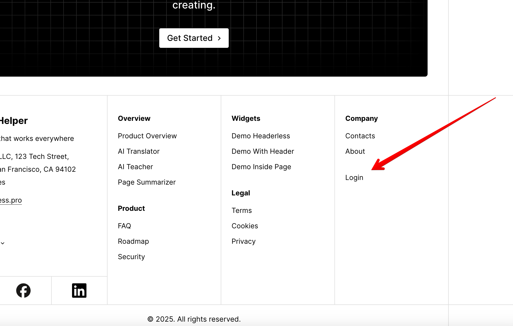Expand the small chevron dropdown at left
The width and height of the screenshot is (513, 326).
click(x=3, y=243)
